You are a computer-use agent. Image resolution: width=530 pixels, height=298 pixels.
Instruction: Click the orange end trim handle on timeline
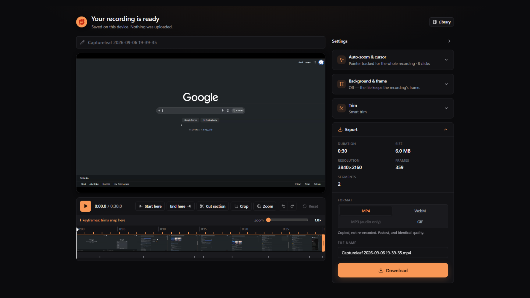323,243
